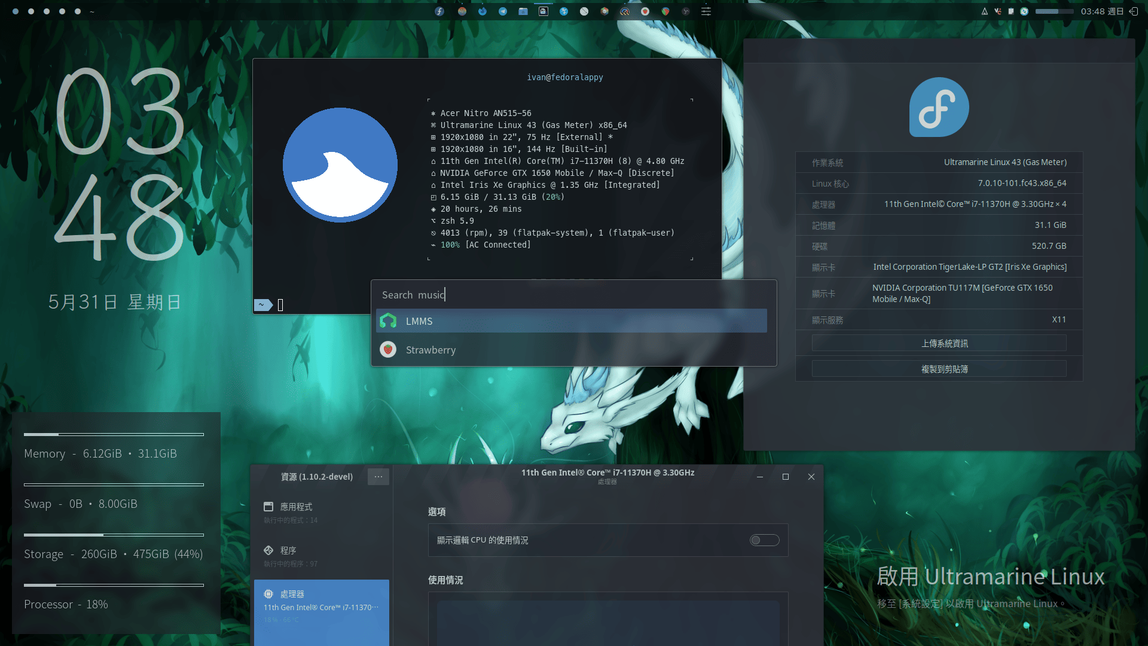Choose the LMMS search result

click(572, 321)
